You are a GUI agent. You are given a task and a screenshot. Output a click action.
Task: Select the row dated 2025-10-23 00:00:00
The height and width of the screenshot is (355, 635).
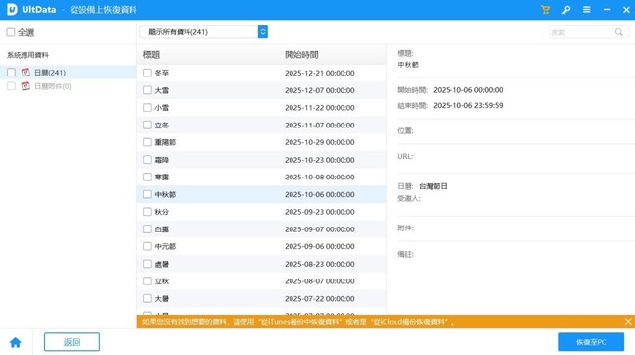(261, 160)
